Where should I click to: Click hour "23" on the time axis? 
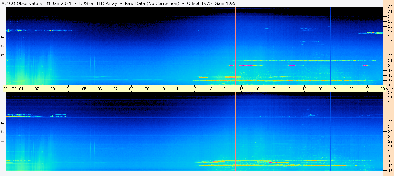[x=367, y=89]
